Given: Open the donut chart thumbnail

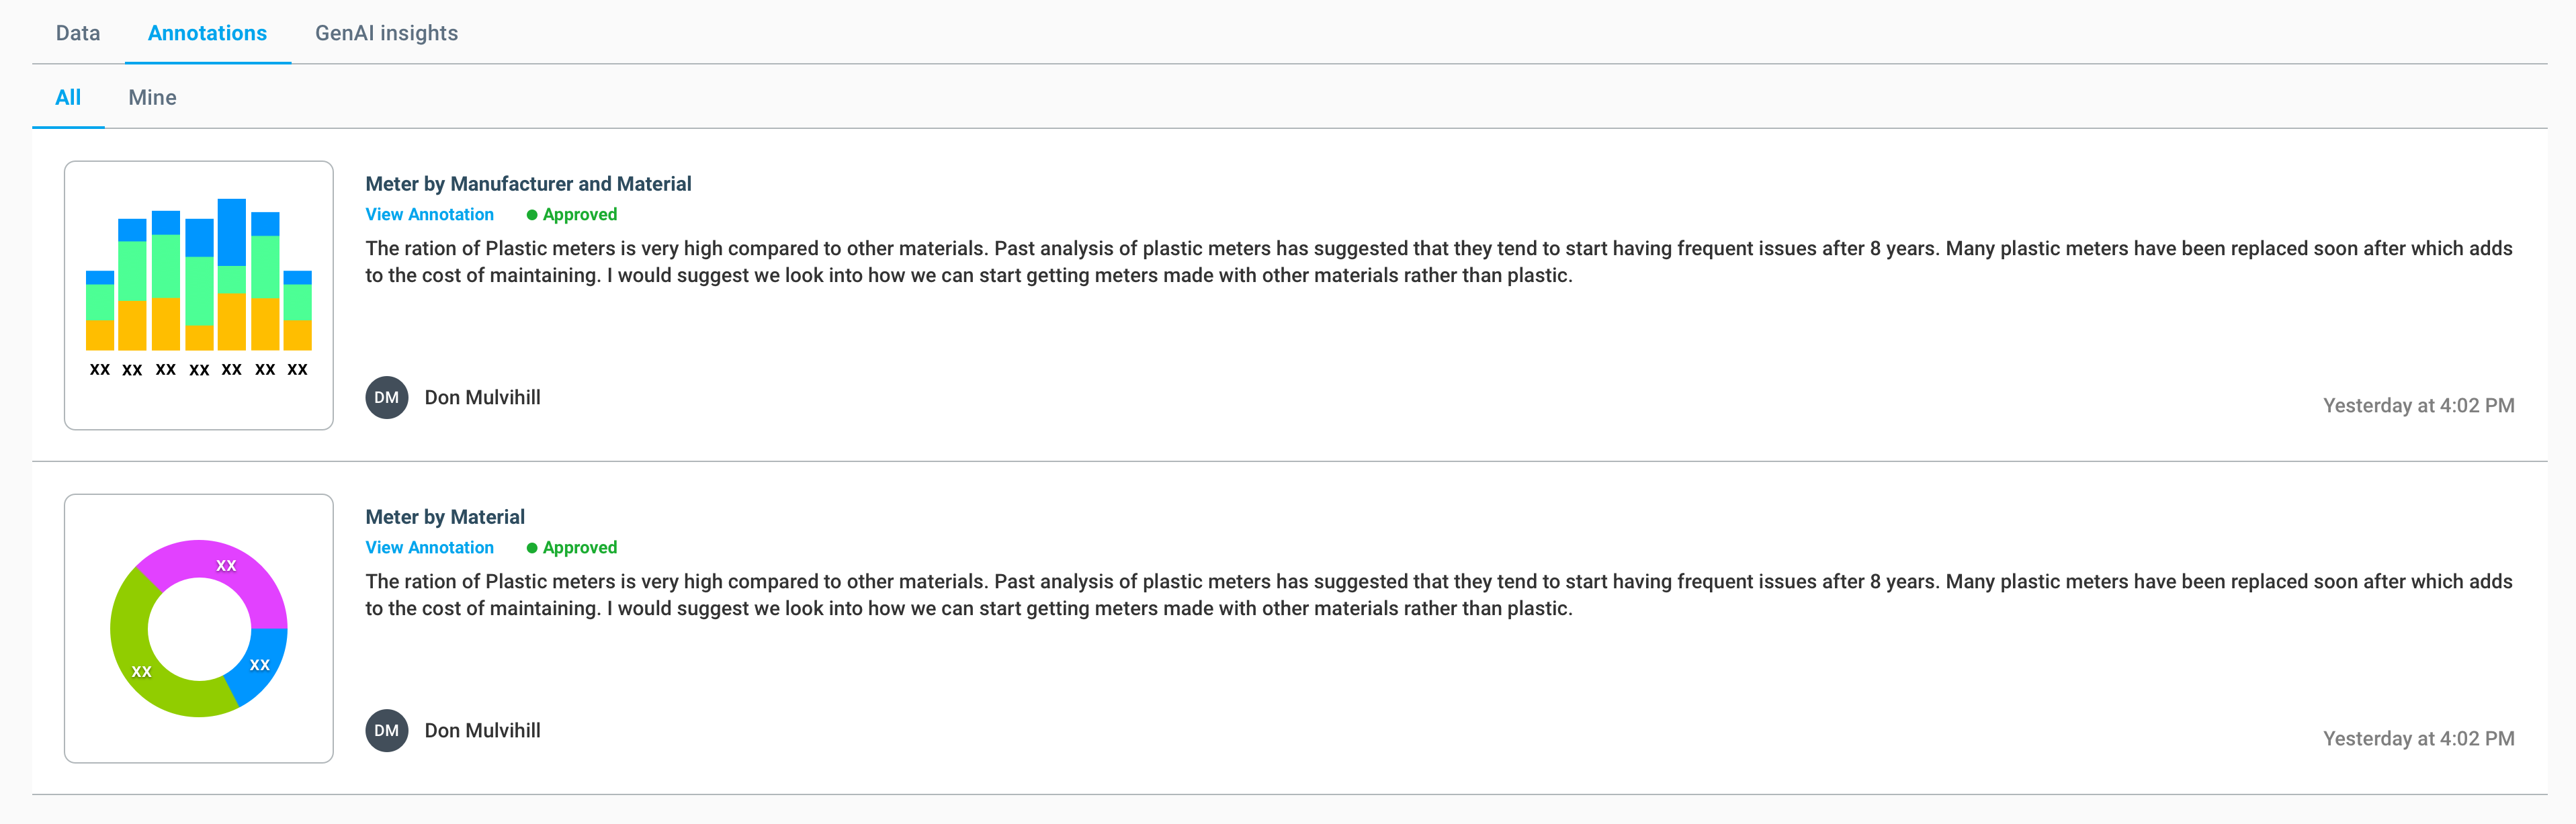Looking at the screenshot, I should tap(198, 628).
